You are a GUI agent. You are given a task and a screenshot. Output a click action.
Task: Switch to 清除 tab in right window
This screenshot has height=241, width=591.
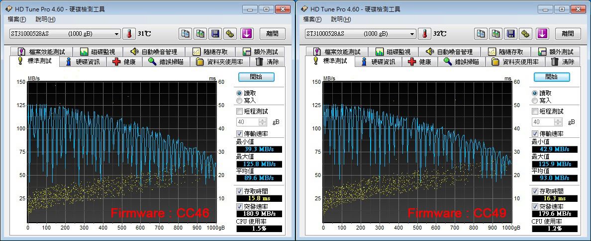pyautogui.click(x=562, y=61)
